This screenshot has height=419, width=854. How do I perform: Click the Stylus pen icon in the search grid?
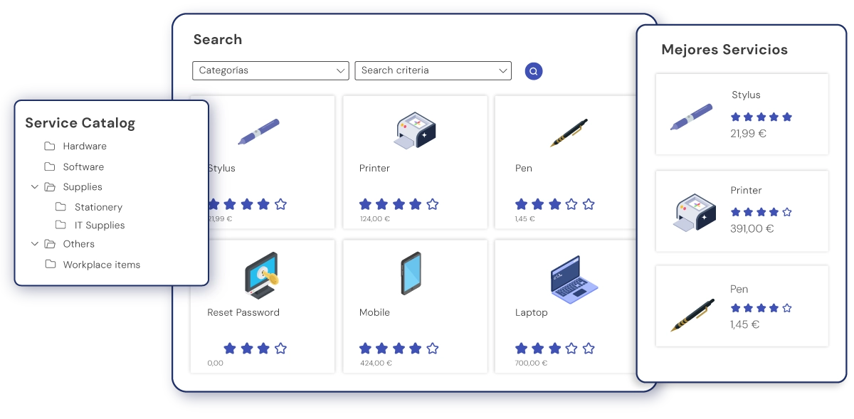pos(258,130)
